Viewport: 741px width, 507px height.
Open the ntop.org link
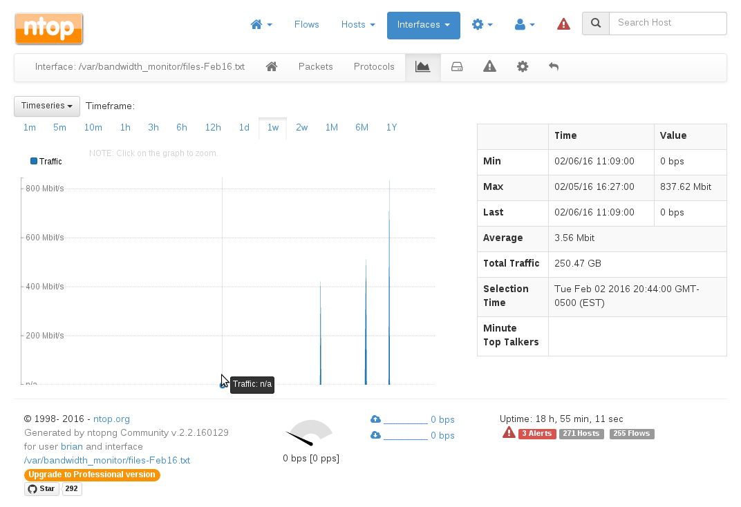click(x=111, y=419)
